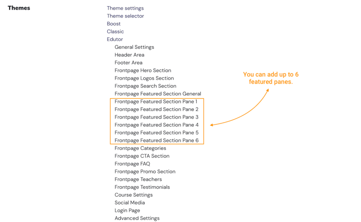Open Frontpage Featured Section Pane 1

click(156, 101)
